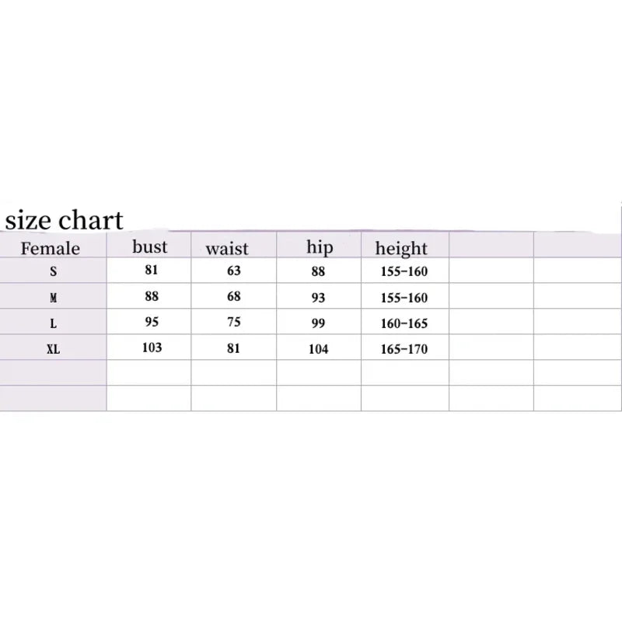622x622 pixels.
Task: Select the hip column header
Action: point(320,247)
